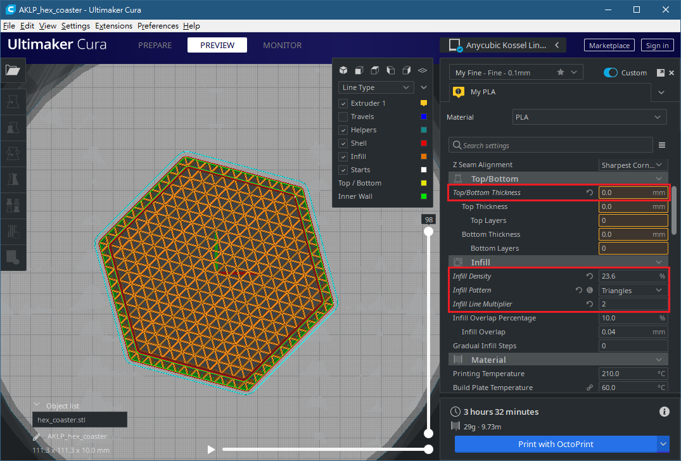
Task: Open the Infill Pattern Triangles dropdown
Action: pyautogui.click(x=633, y=291)
